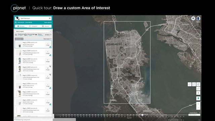The height and width of the screenshot is (121, 215).
Task: Click the All items button above results
Action: pos(19,39)
